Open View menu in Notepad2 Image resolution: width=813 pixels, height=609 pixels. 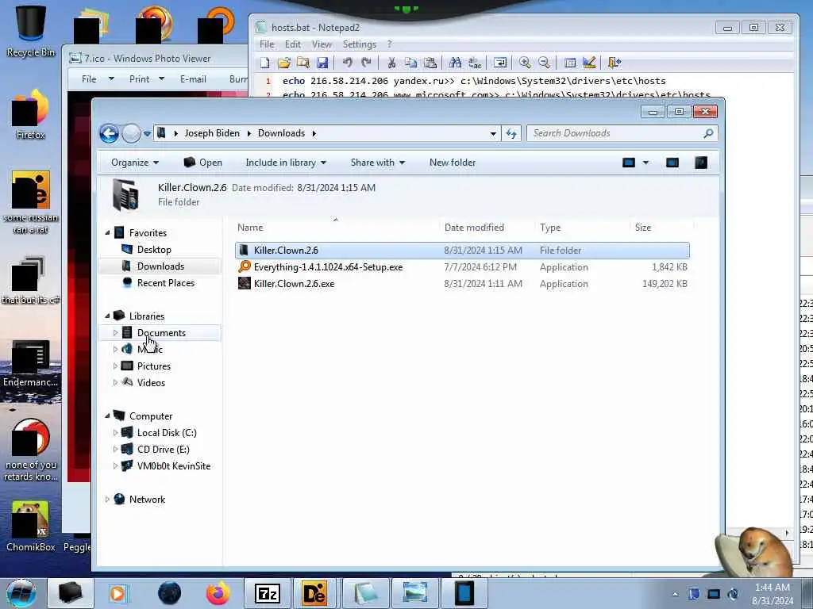[322, 44]
